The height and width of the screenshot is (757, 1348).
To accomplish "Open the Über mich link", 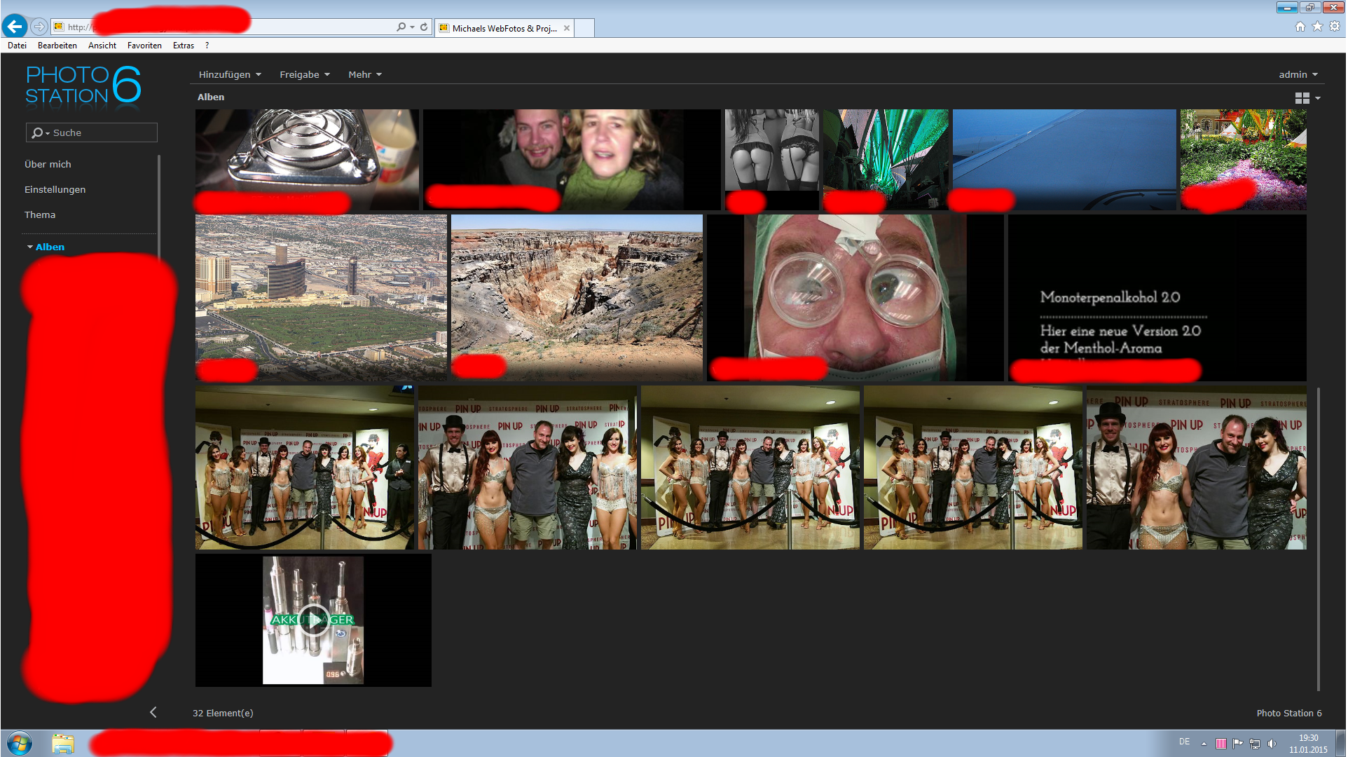I will [48, 164].
